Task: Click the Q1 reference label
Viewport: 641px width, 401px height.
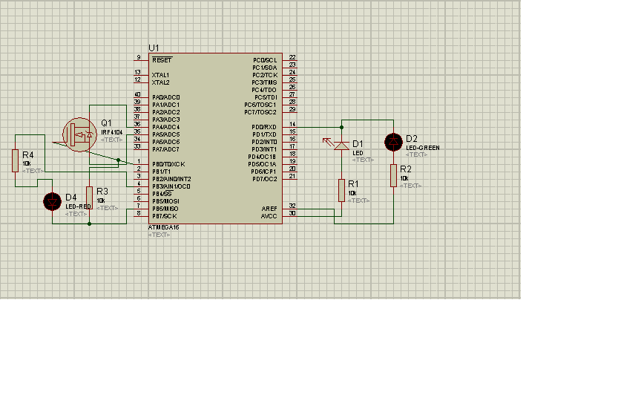Action: click(106, 123)
